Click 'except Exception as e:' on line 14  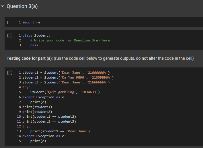[44, 136]
